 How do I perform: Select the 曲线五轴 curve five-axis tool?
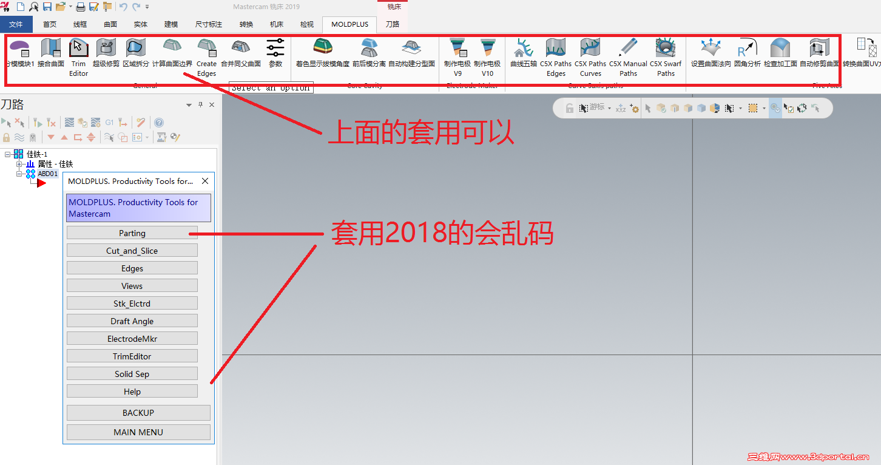pyautogui.click(x=524, y=53)
